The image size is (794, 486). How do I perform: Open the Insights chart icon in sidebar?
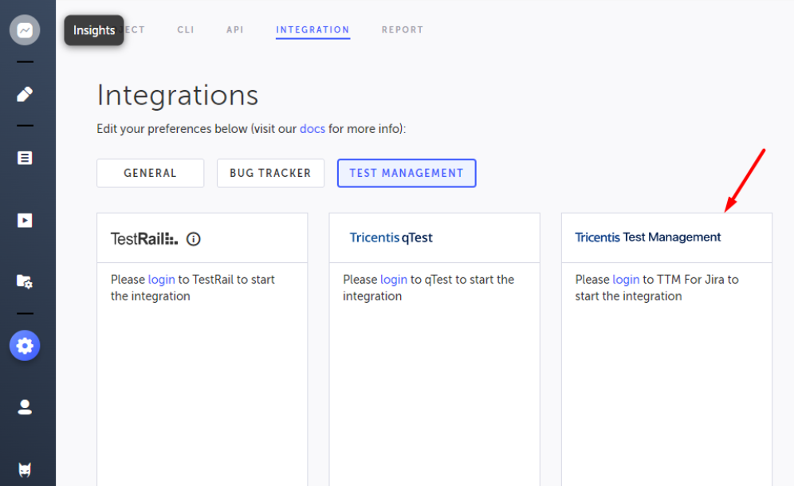25,29
